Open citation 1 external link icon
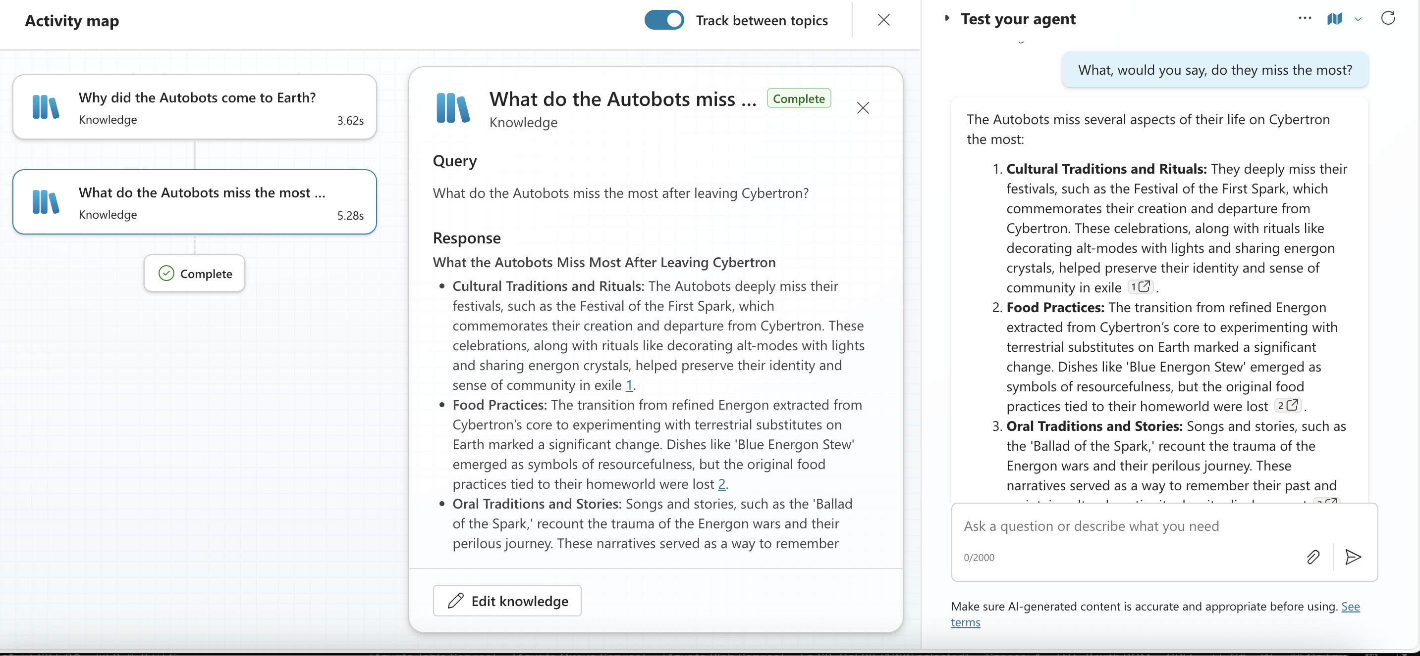The image size is (1420, 656). [1144, 287]
